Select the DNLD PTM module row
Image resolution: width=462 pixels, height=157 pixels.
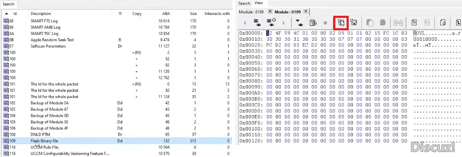point(117,135)
